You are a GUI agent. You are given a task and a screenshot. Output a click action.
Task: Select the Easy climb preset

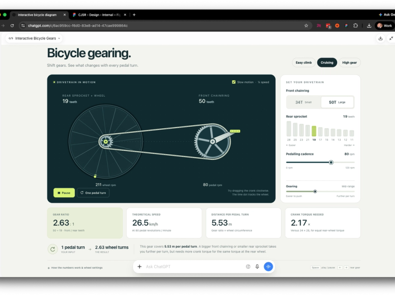[x=304, y=63]
